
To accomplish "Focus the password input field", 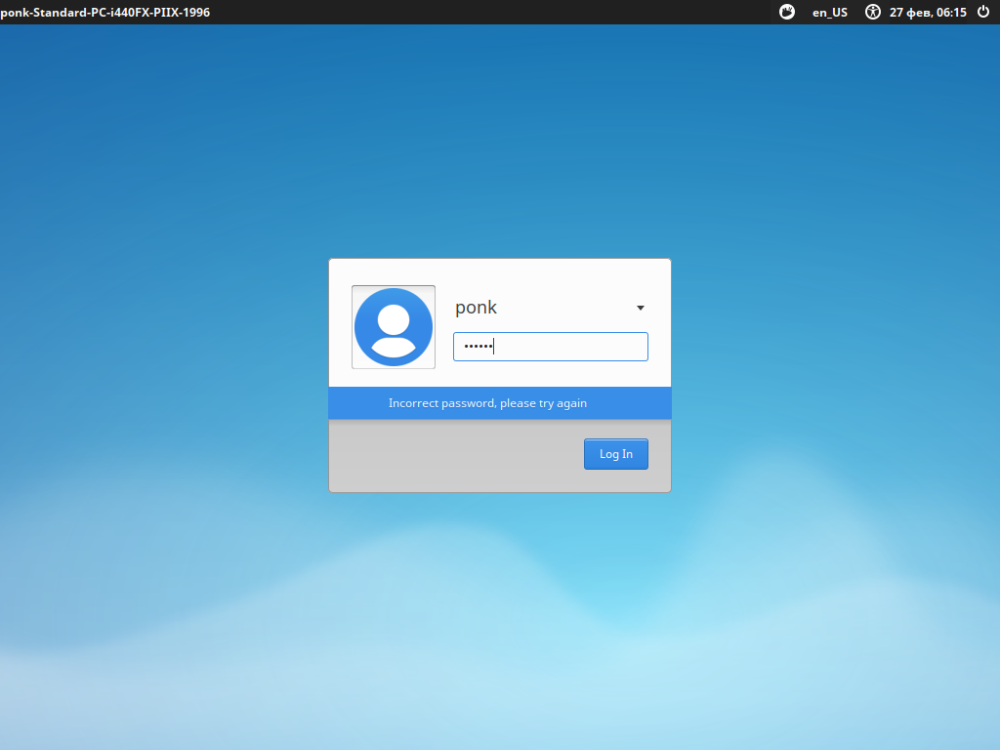I will [551, 347].
